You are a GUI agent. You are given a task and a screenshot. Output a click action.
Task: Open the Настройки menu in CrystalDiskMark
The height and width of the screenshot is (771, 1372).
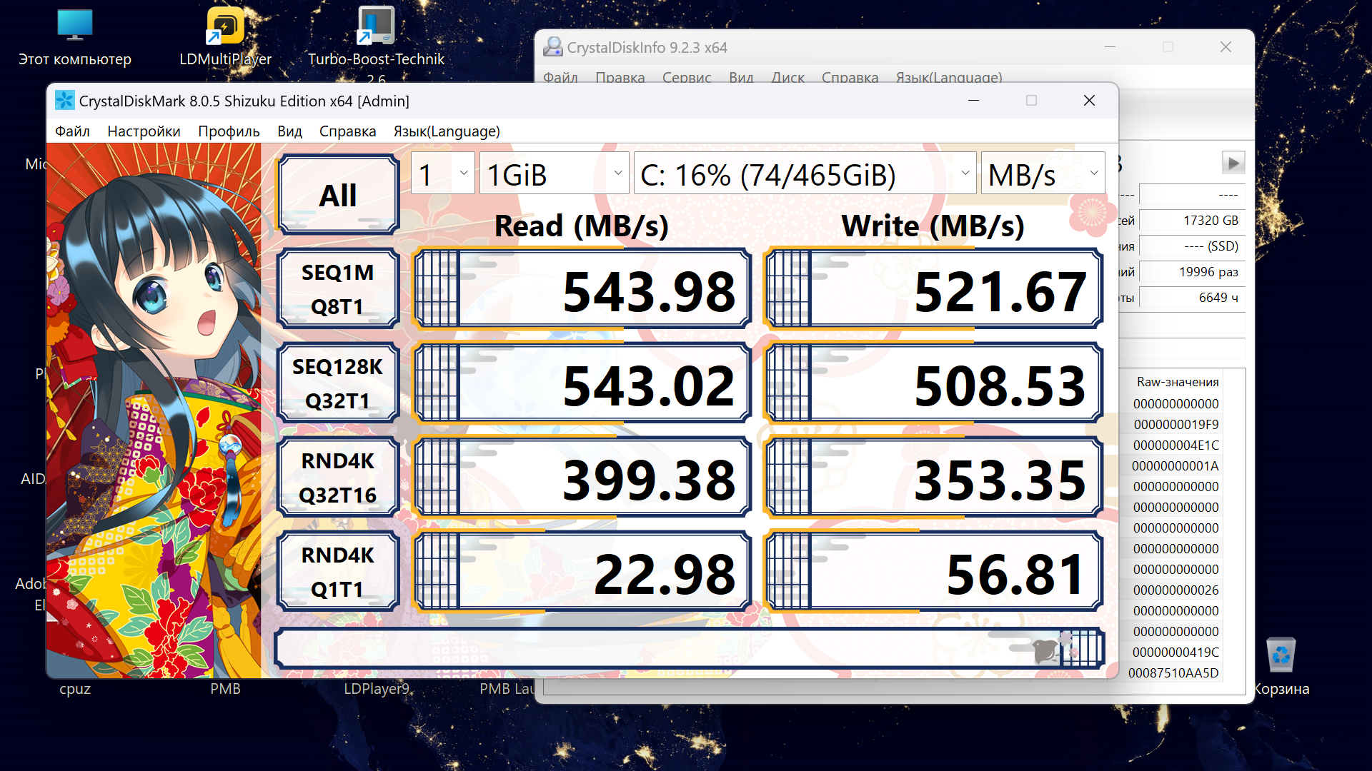point(144,131)
